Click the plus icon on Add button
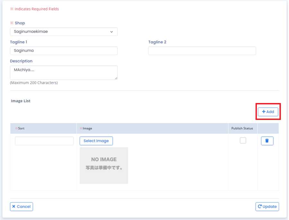The height and width of the screenshot is (220, 289). [264, 112]
